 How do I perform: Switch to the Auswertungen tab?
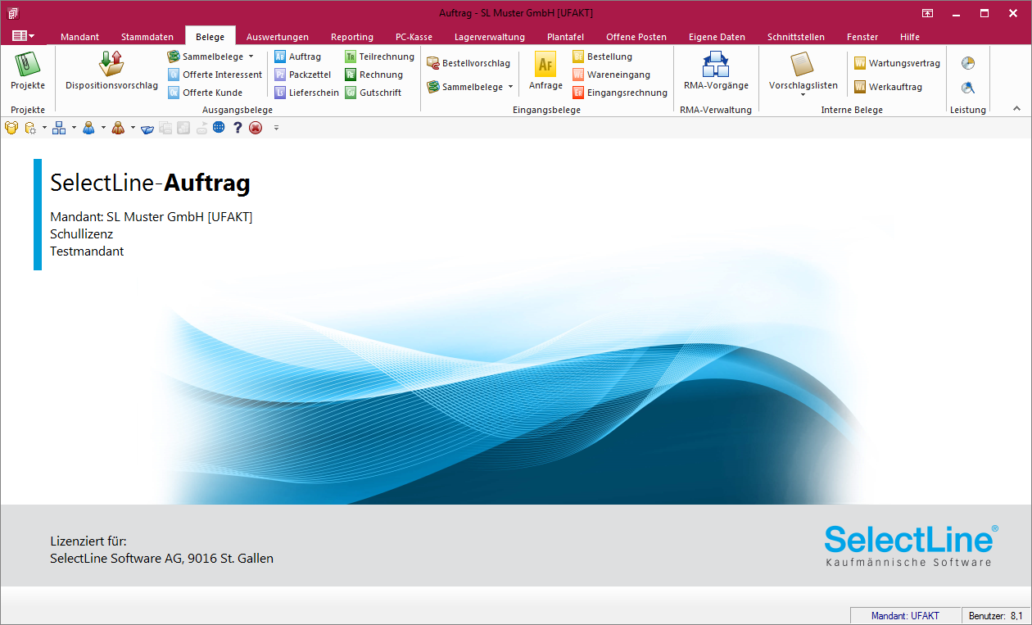[278, 37]
